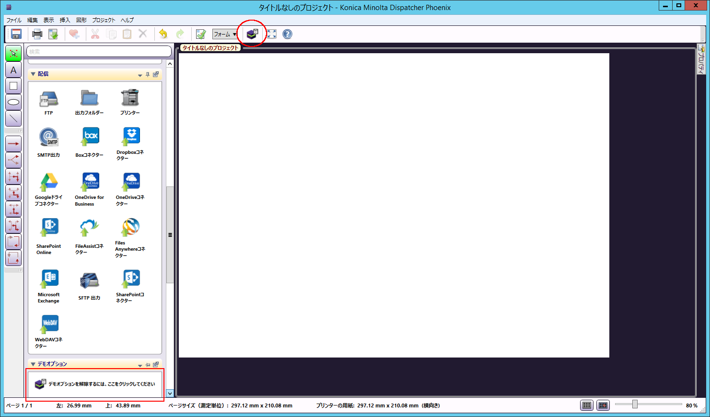Add FTP distribution node
Viewport: 710px width, 417px height.
tap(48, 103)
